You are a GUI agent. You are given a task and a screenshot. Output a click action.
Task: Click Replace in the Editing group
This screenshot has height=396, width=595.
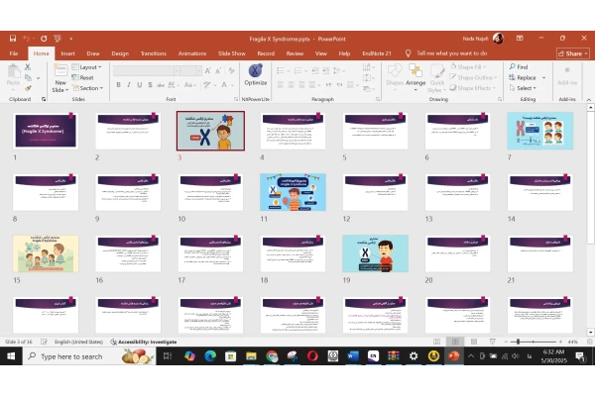(x=523, y=77)
